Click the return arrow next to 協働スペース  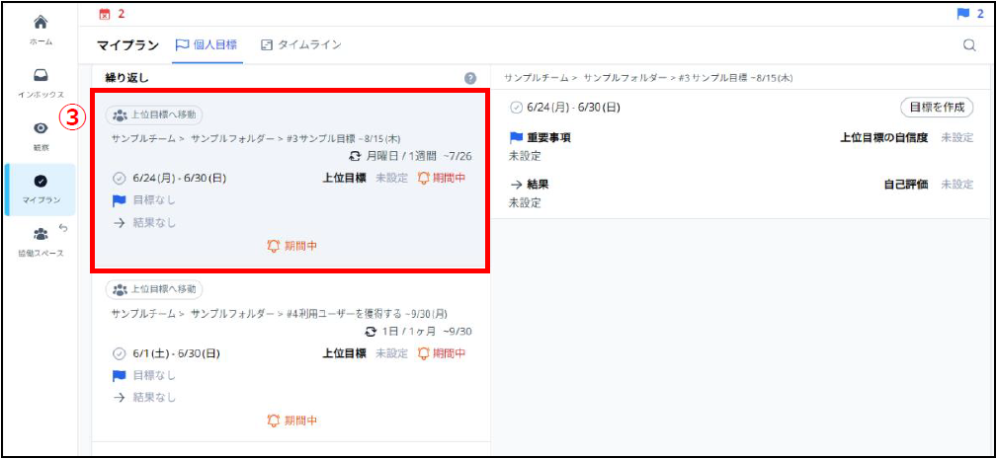click(x=63, y=227)
